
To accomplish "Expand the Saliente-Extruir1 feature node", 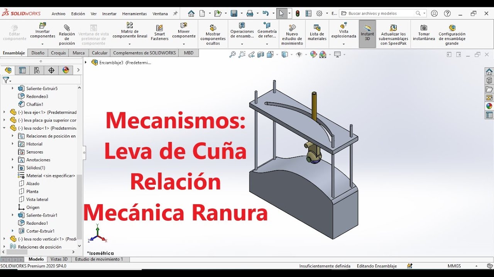I will pos(13,215).
